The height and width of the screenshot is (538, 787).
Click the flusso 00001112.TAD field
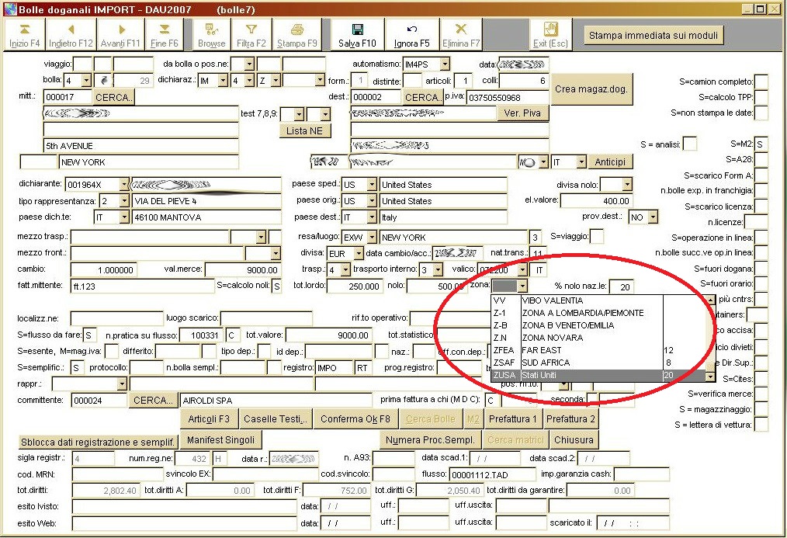tap(492, 475)
